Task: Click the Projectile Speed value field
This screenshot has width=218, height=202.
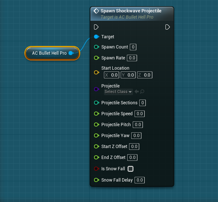Action: point(140,114)
